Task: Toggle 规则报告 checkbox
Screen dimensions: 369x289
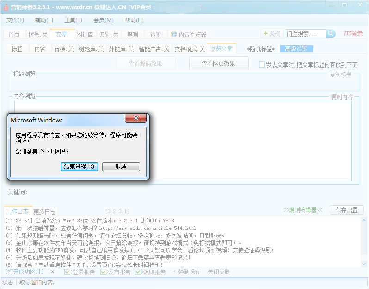Action: (x=138, y=272)
